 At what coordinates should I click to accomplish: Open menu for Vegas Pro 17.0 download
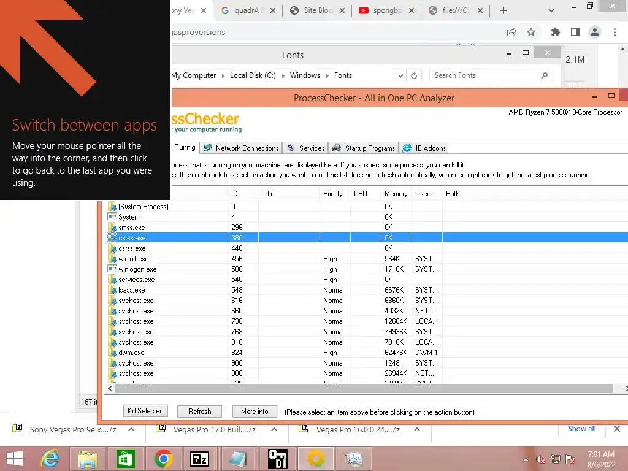pos(274,430)
